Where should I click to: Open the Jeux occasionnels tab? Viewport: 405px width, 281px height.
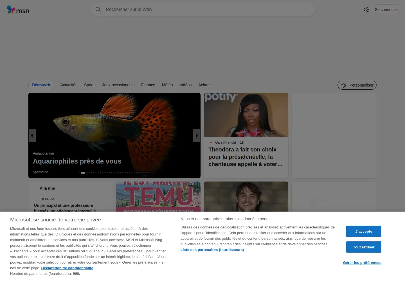[118, 85]
